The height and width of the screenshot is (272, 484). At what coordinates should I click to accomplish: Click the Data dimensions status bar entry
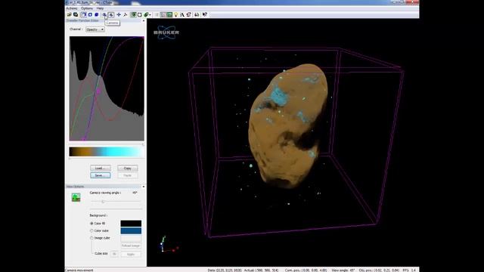[x=225, y=270]
